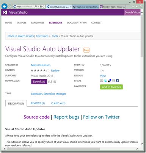Click Back to search results link
This screenshot has width=146, height=153.
pyautogui.click(x=21, y=36)
